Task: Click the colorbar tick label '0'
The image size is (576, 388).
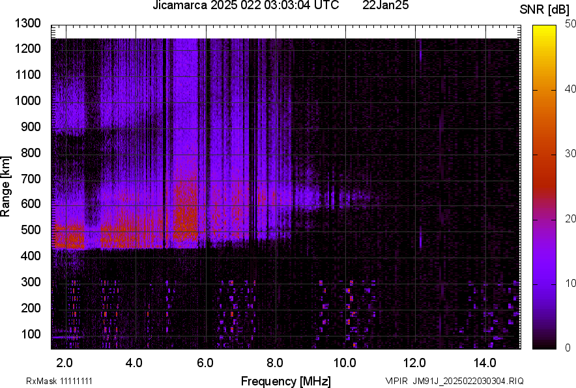Action: click(568, 348)
